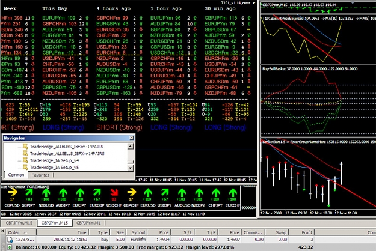
Task: Select TradeHedge_IA Setup_v4 script
Action: 54,160
